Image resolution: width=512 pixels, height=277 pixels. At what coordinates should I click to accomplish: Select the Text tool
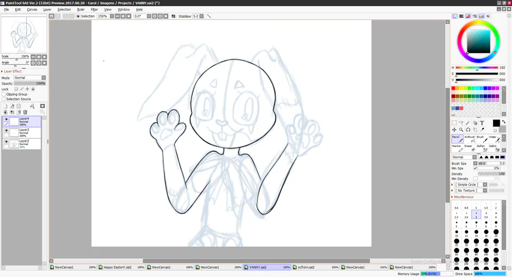pyautogui.click(x=482, y=123)
